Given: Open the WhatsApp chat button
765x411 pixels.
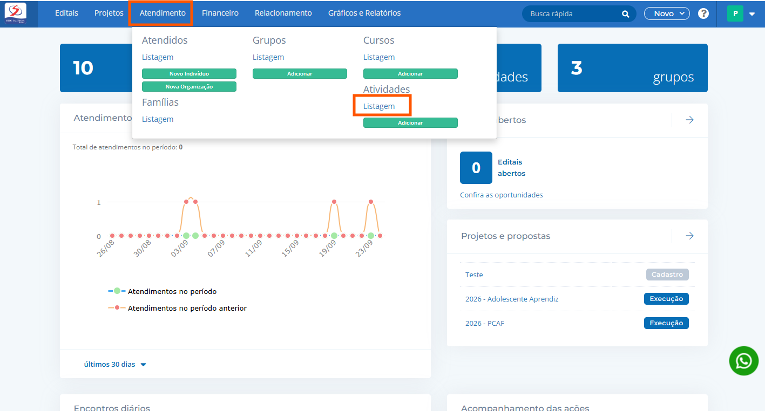Looking at the screenshot, I should [x=743, y=361].
